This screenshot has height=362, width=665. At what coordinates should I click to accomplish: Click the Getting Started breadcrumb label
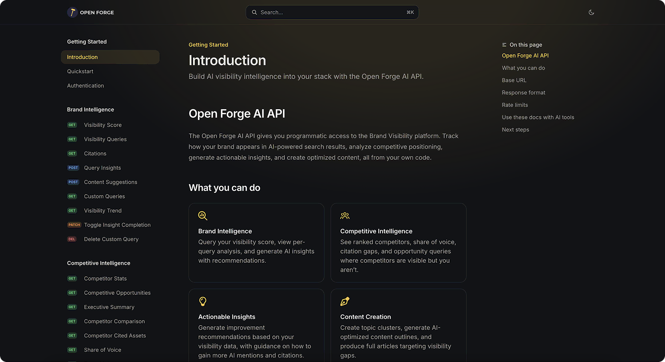pyautogui.click(x=208, y=45)
